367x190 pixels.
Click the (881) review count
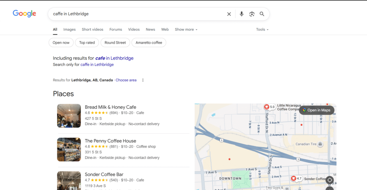pyautogui.click(x=114, y=147)
